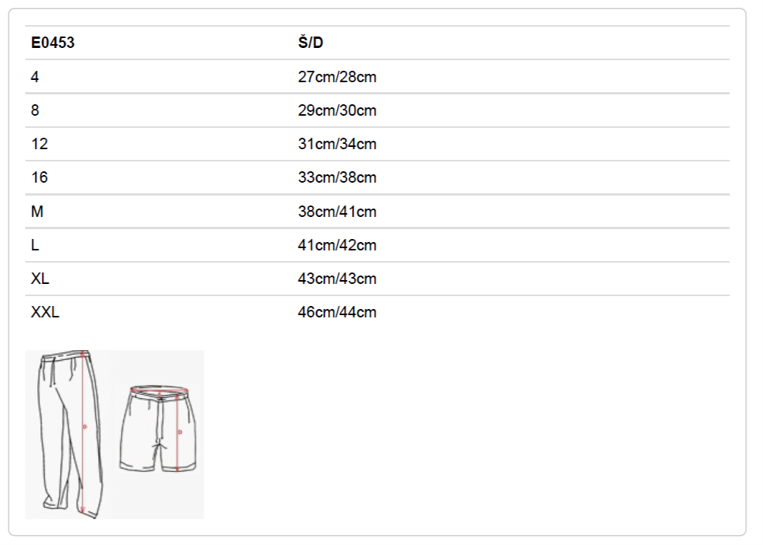
Task: Click the 38cm/41cm measurement cell
Action: click(337, 212)
